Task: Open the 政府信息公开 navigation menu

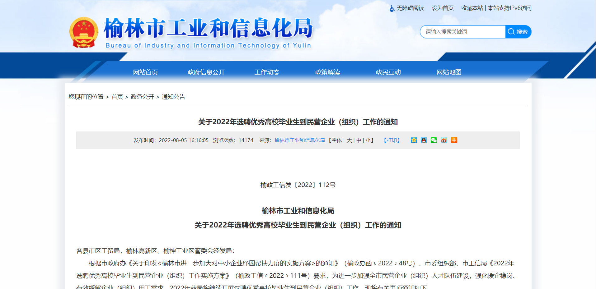Action: click(206, 72)
